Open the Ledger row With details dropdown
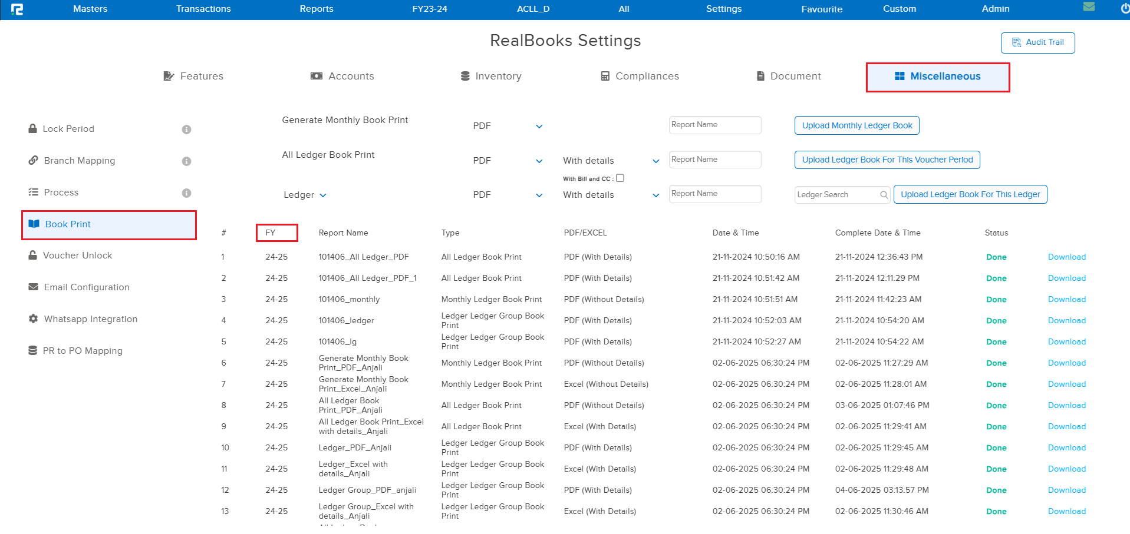This screenshot has width=1130, height=534. [611, 195]
